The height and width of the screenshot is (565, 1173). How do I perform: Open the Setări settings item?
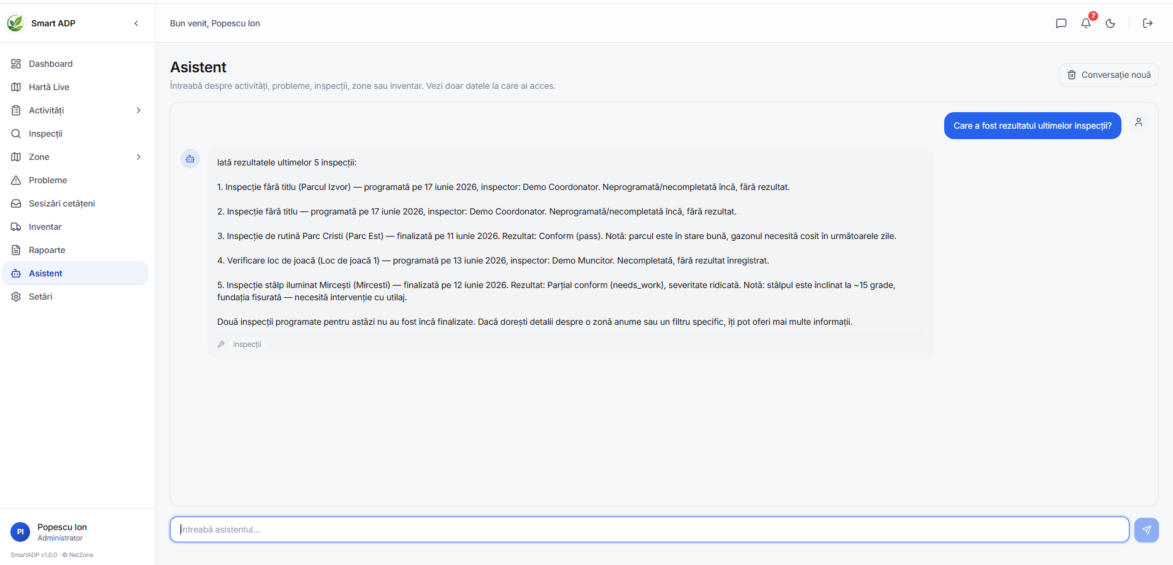[x=75, y=297]
